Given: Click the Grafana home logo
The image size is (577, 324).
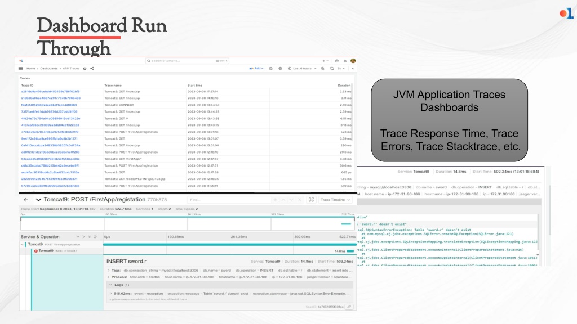Looking at the screenshot, I should pos(21,61).
